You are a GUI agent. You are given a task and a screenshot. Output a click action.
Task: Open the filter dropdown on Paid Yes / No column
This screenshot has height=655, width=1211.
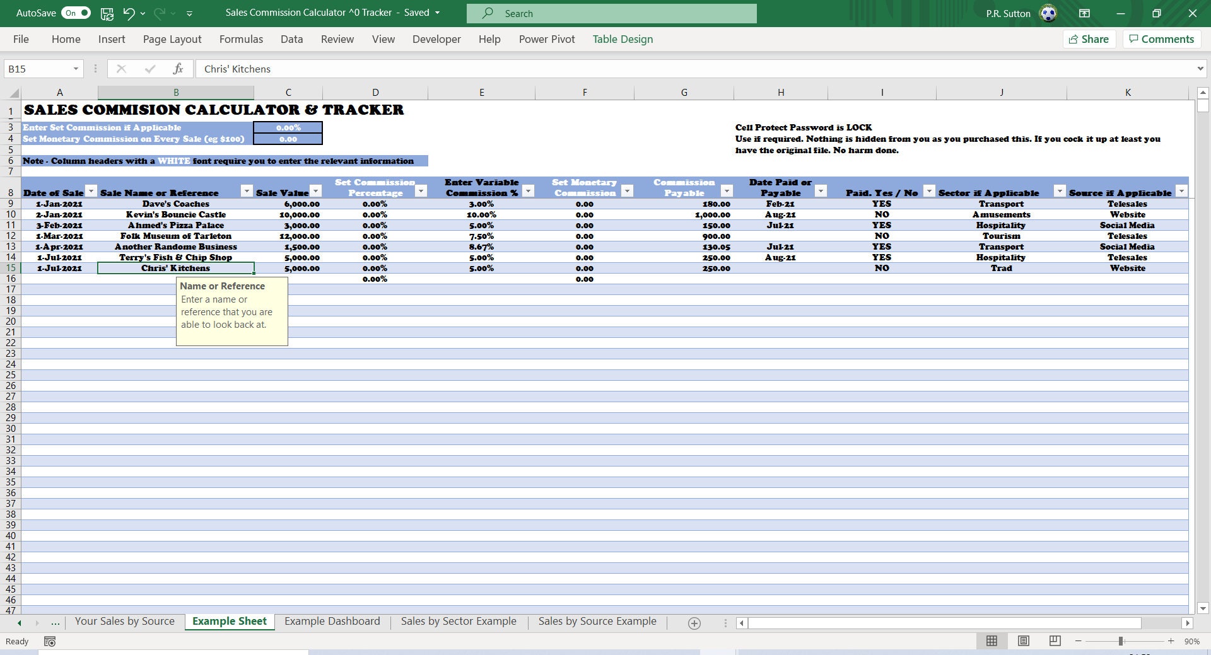tap(928, 190)
